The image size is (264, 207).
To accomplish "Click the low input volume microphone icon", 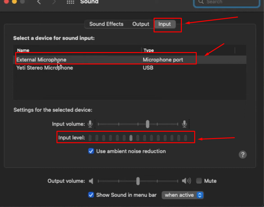I will click(90, 124).
